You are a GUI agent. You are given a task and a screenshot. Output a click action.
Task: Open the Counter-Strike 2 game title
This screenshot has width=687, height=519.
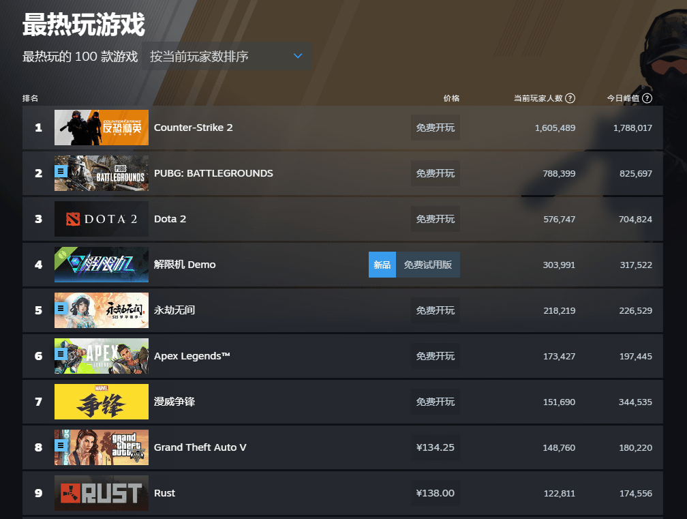coord(194,128)
